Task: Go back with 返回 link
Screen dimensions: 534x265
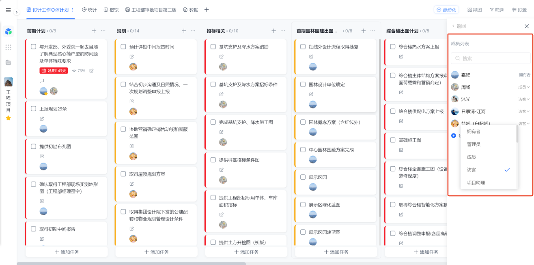Action: pyautogui.click(x=459, y=26)
